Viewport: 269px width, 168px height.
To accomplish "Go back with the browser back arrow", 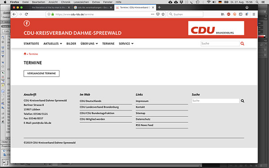I will (x=14, y=14).
